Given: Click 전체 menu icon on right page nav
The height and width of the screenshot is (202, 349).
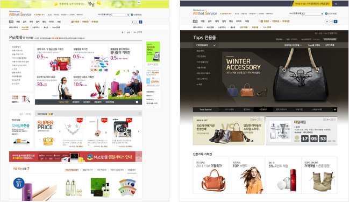Looking at the screenshot, I should tap(195, 22).
